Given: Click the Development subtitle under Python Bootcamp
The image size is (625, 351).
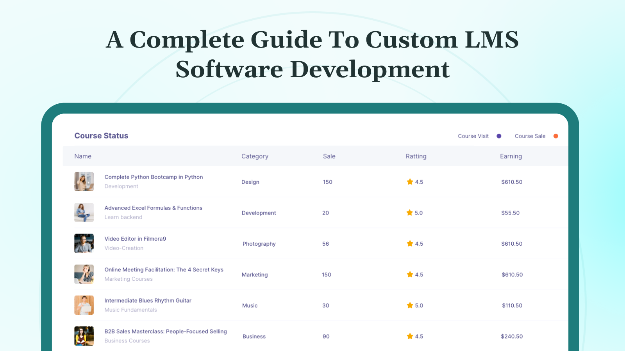Looking at the screenshot, I should 121,186.
